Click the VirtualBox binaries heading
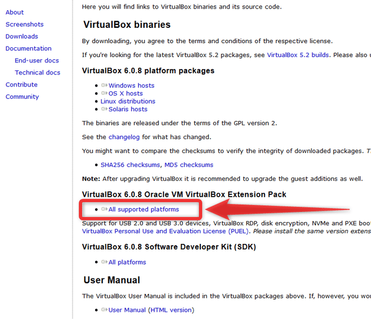Viewport: 371px width, 319px height. tap(127, 25)
